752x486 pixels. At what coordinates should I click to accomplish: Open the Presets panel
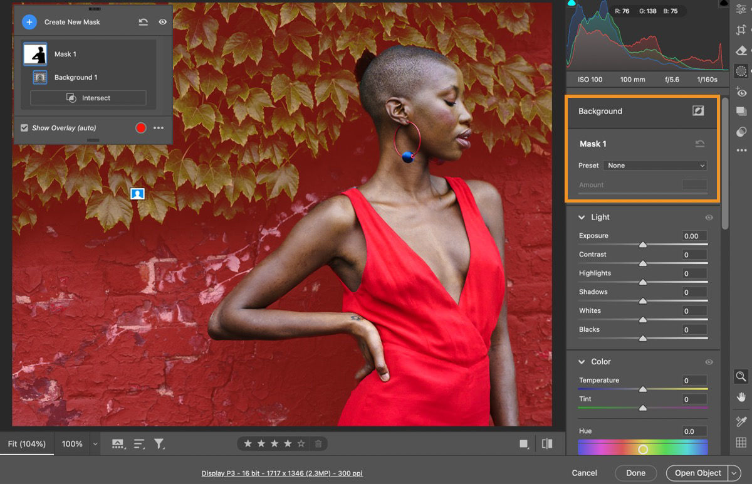741,112
